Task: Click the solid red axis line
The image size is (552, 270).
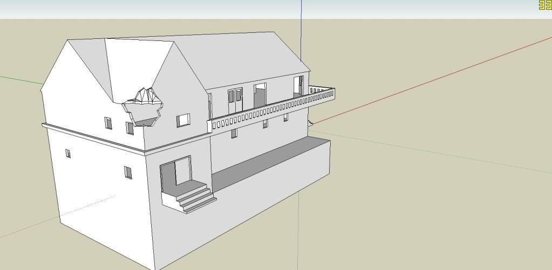Action: pos(432,80)
